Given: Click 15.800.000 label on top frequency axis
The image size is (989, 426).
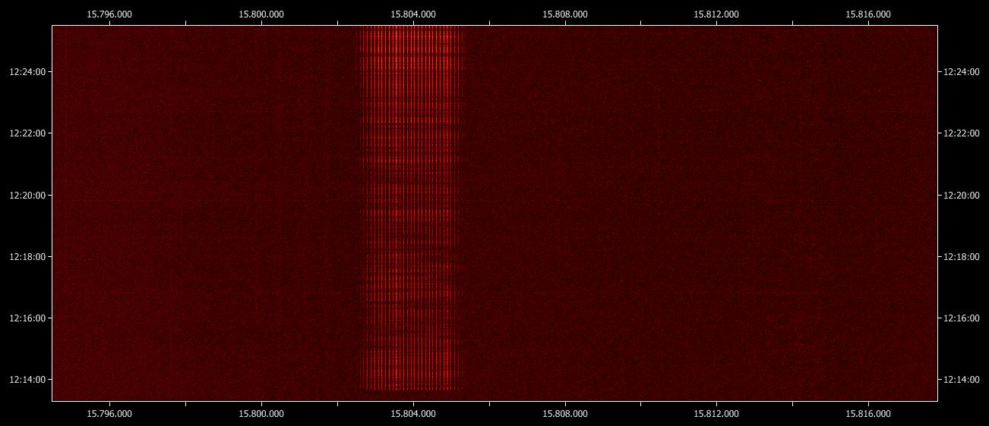Looking at the screenshot, I should coord(261,14).
